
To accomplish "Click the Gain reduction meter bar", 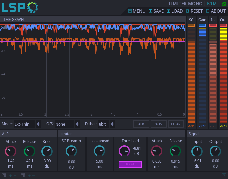I will 202,76.
